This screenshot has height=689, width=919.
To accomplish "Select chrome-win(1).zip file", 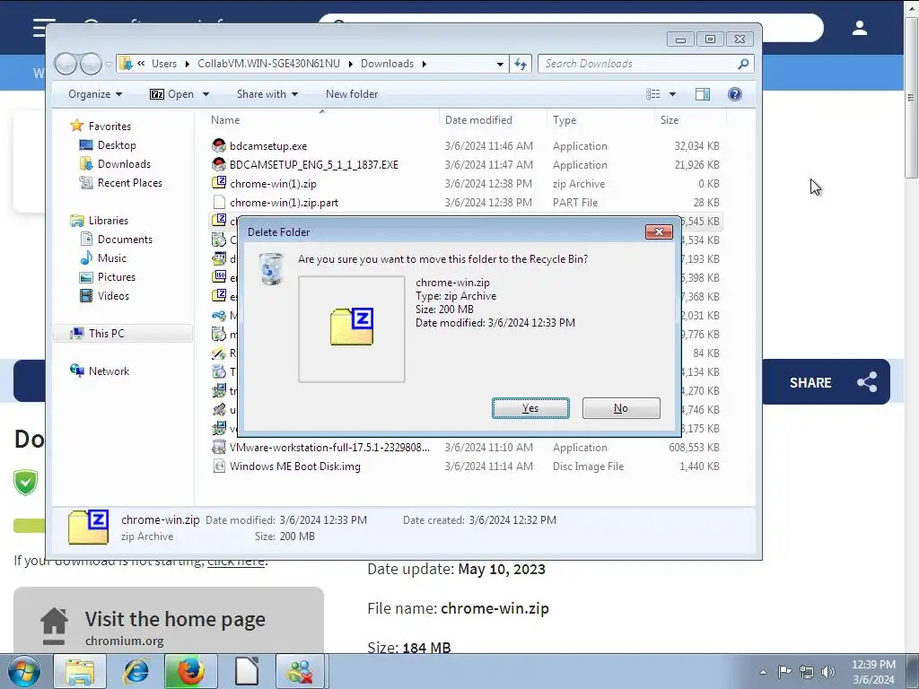I will click(x=273, y=183).
